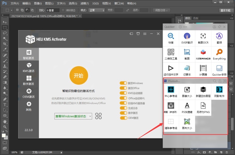This screenshot has width=235, height=155.
Task: Expand the toolbox using the double arrow
Action: tap(2, 15)
